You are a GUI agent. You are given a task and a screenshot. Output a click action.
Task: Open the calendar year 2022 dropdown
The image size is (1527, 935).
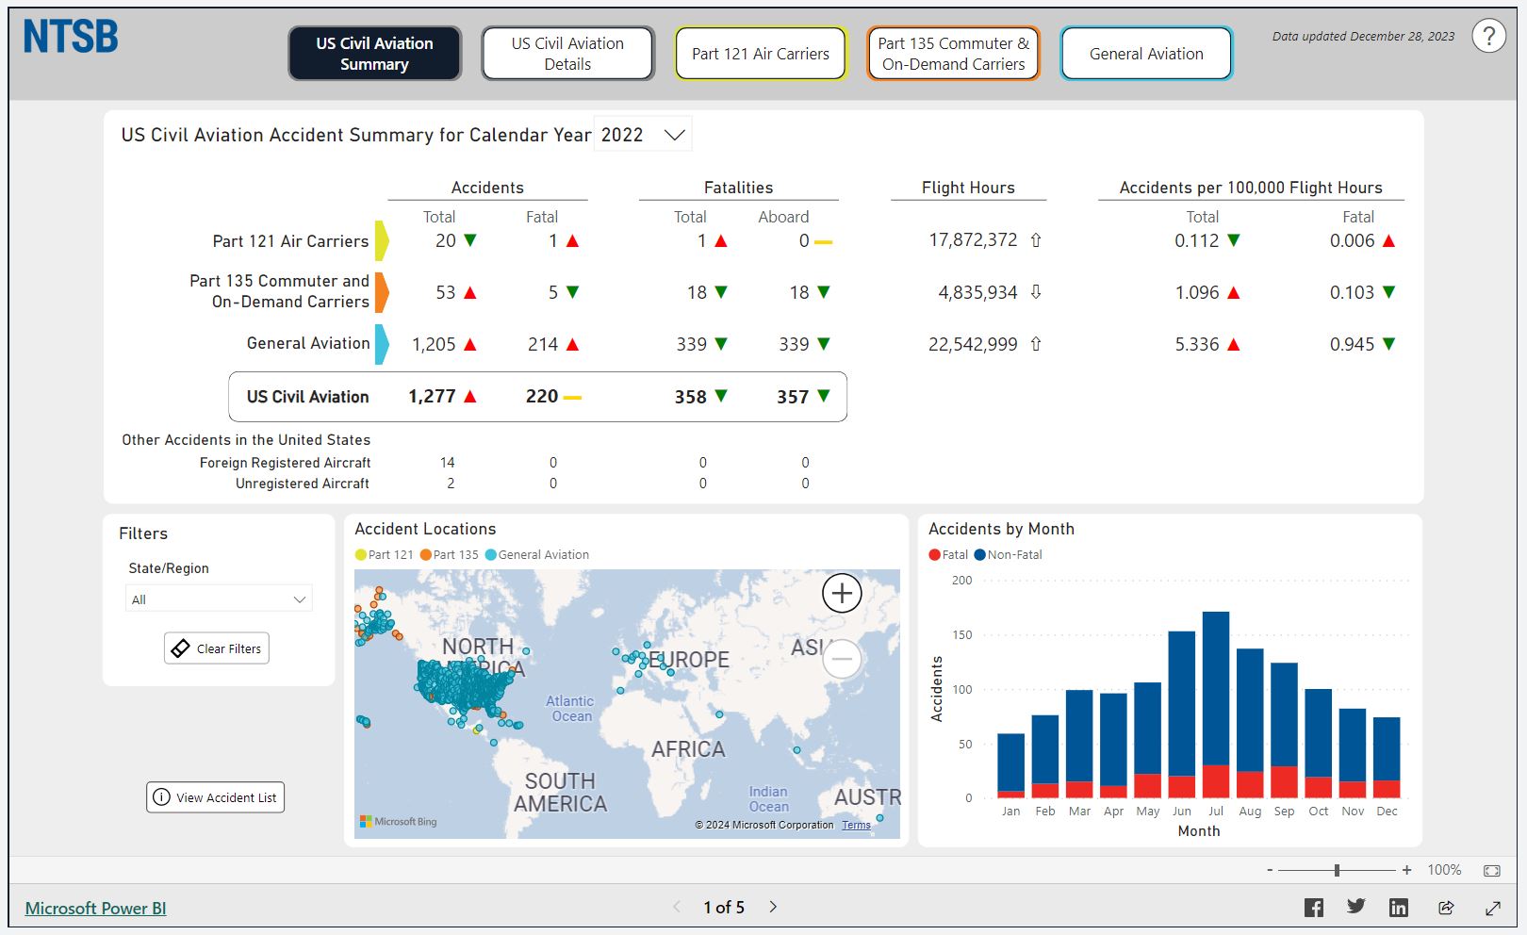tap(644, 135)
